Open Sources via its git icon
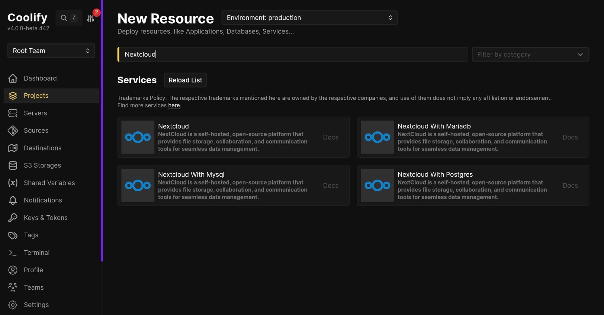604x315 pixels. (x=13, y=130)
